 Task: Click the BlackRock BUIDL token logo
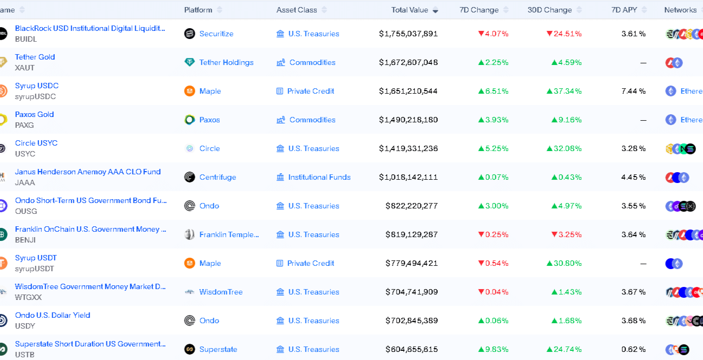point(3,34)
